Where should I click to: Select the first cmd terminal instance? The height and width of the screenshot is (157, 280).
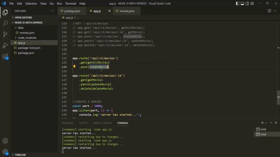267,129
